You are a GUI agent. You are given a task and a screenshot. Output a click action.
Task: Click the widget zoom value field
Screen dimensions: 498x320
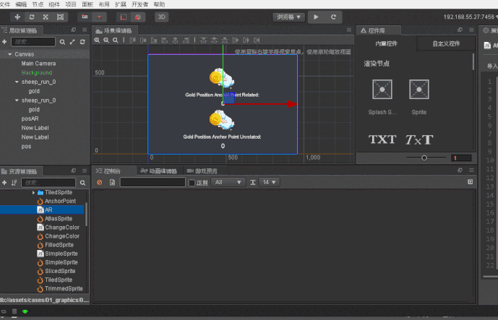461,158
